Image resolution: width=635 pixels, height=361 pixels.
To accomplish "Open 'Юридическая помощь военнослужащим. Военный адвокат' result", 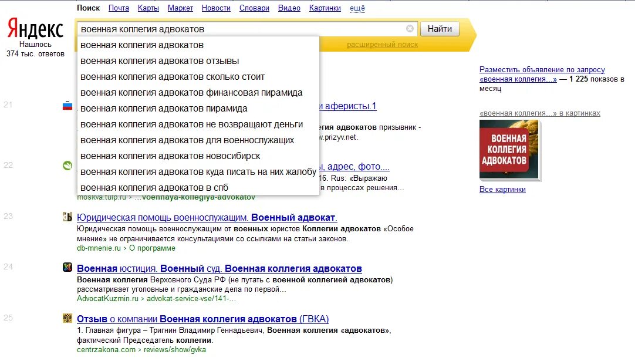I will pyautogui.click(x=207, y=217).
